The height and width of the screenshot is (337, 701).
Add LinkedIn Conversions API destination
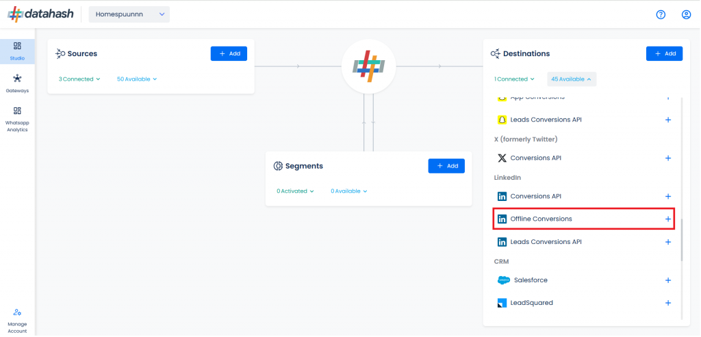[x=668, y=196]
